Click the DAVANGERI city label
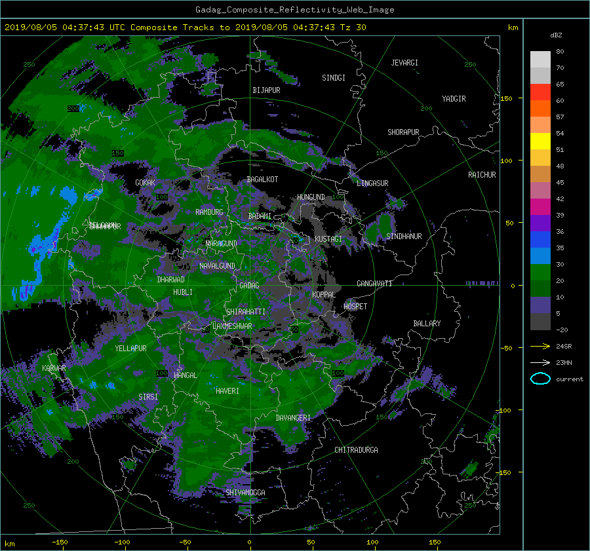Screen dimensions: 590x551 click(293, 418)
